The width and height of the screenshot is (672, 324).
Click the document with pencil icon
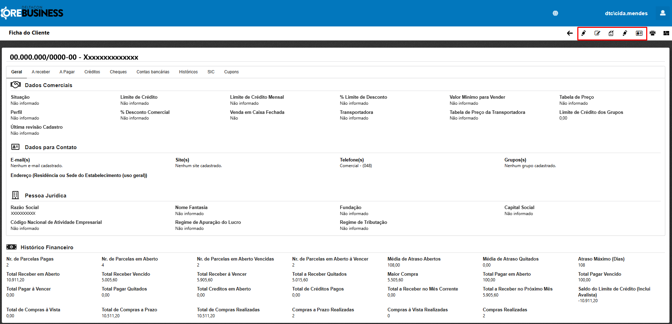point(611,33)
